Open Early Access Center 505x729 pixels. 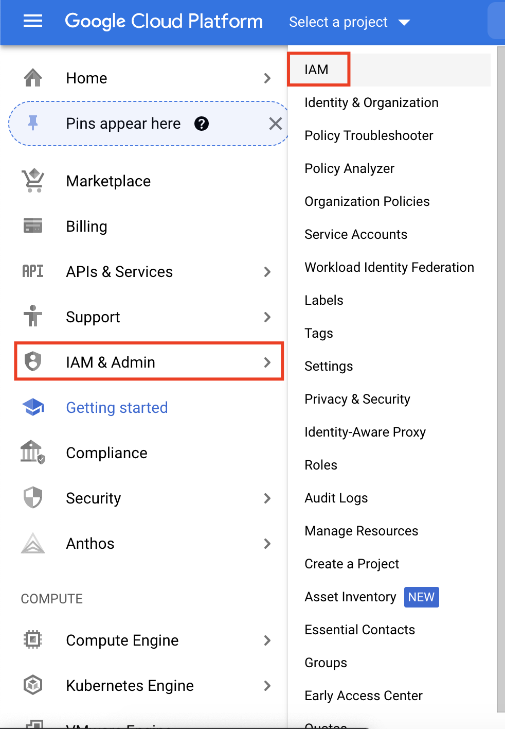coord(363,696)
